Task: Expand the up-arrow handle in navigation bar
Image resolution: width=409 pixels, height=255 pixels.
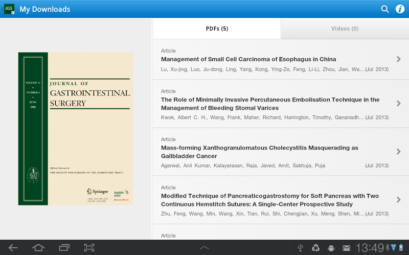Action: pyautogui.click(x=204, y=247)
